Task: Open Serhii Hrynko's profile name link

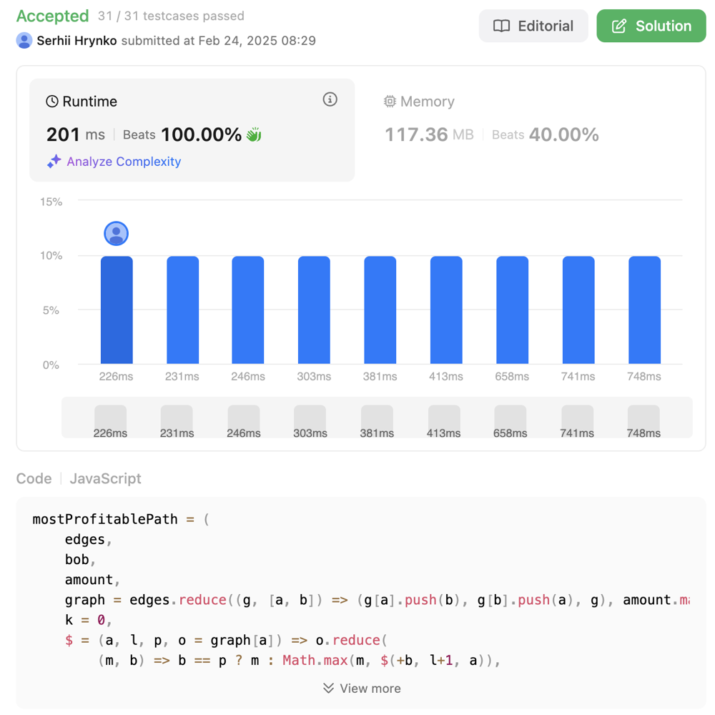Action: coord(77,41)
